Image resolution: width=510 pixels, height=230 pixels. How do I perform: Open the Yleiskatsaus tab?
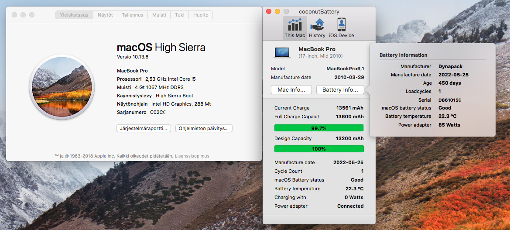coord(74,15)
